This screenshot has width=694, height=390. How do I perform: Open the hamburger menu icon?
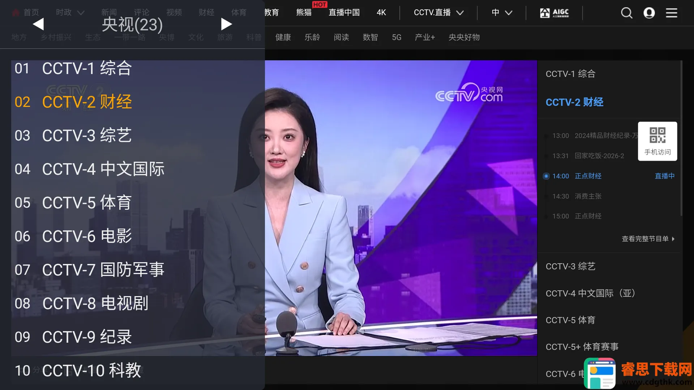(x=672, y=13)
